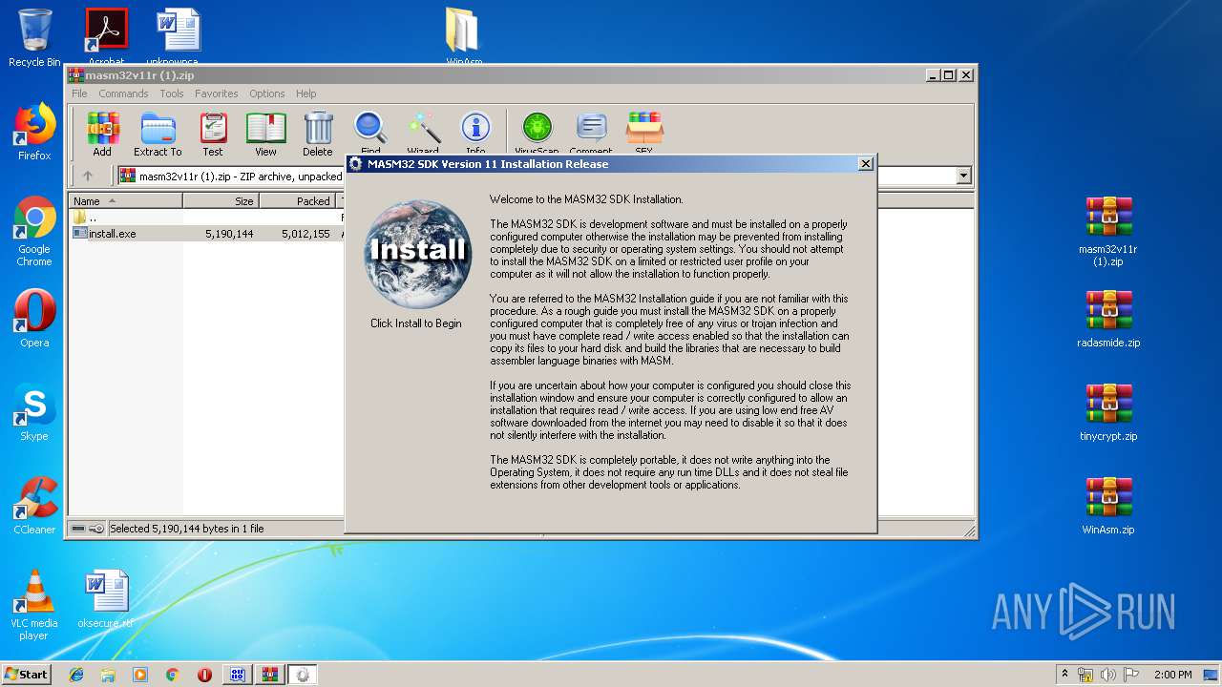Expand the archive path dropdown
1222x687 pixels.
coord(963,176)
